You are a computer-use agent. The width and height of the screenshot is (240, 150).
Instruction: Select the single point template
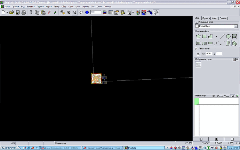coord(216,37)
